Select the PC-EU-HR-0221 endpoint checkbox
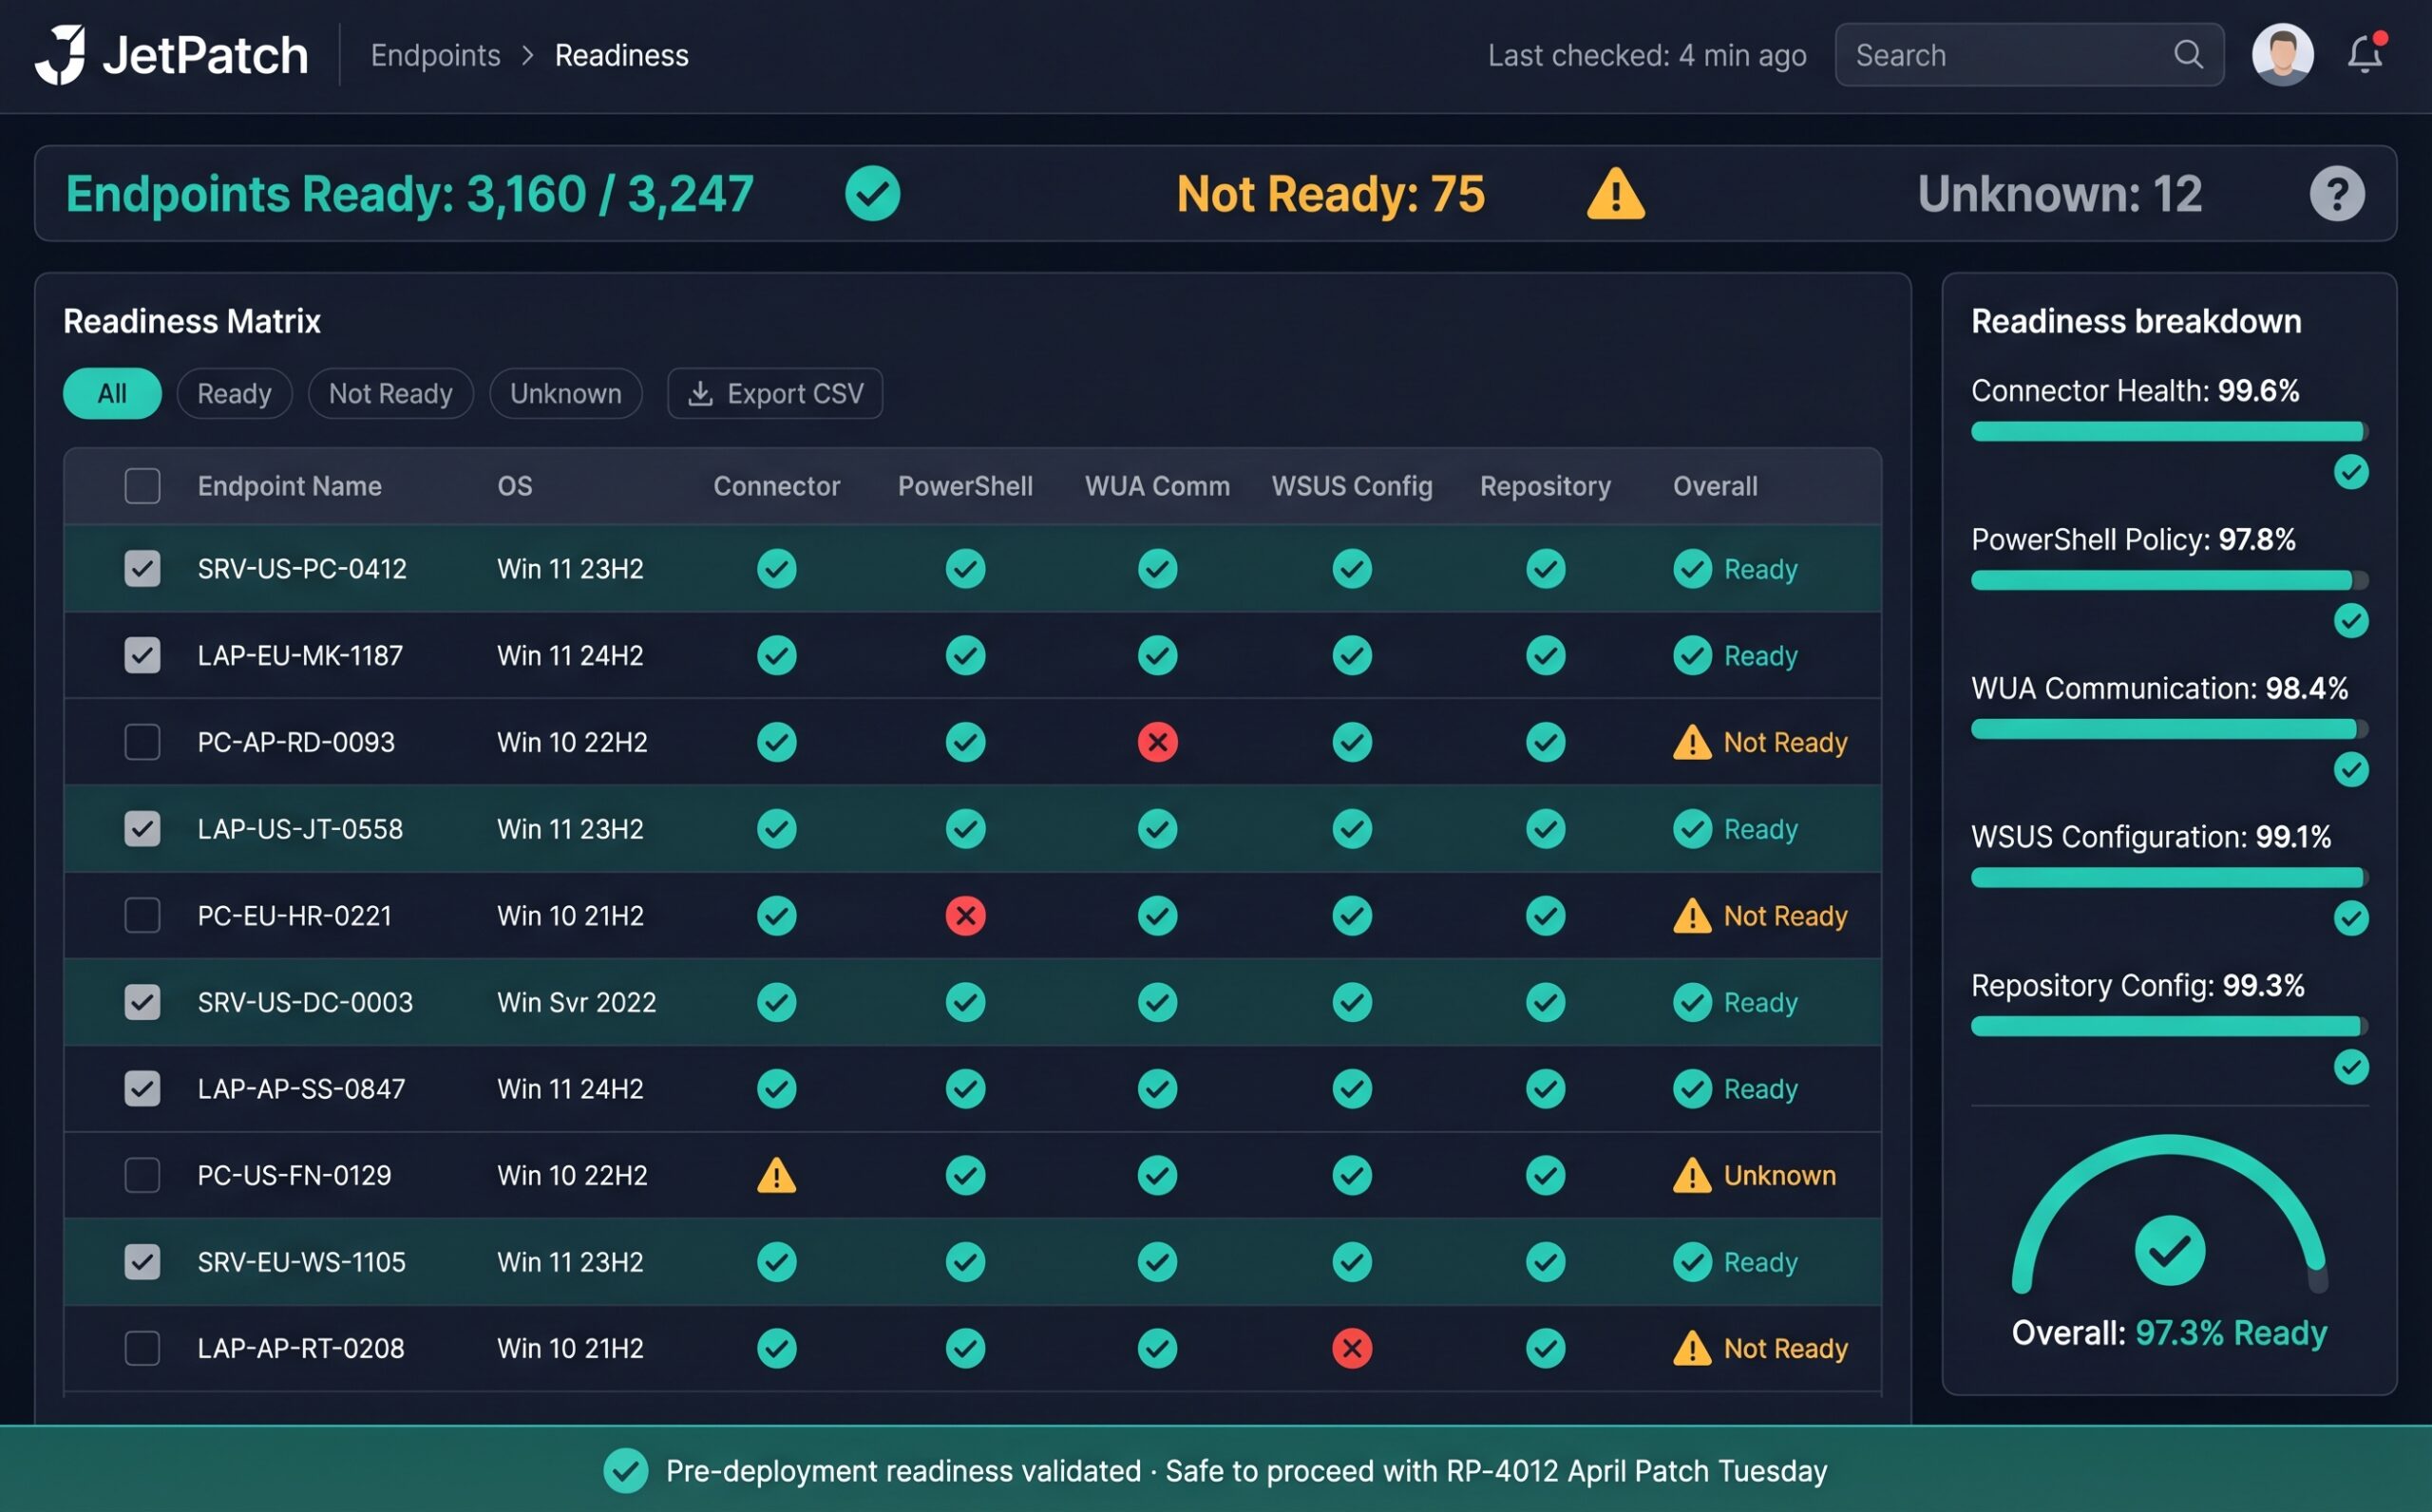Image resolution: width=2432 pixels, height=1512 pixels. (x=143, y=915)
